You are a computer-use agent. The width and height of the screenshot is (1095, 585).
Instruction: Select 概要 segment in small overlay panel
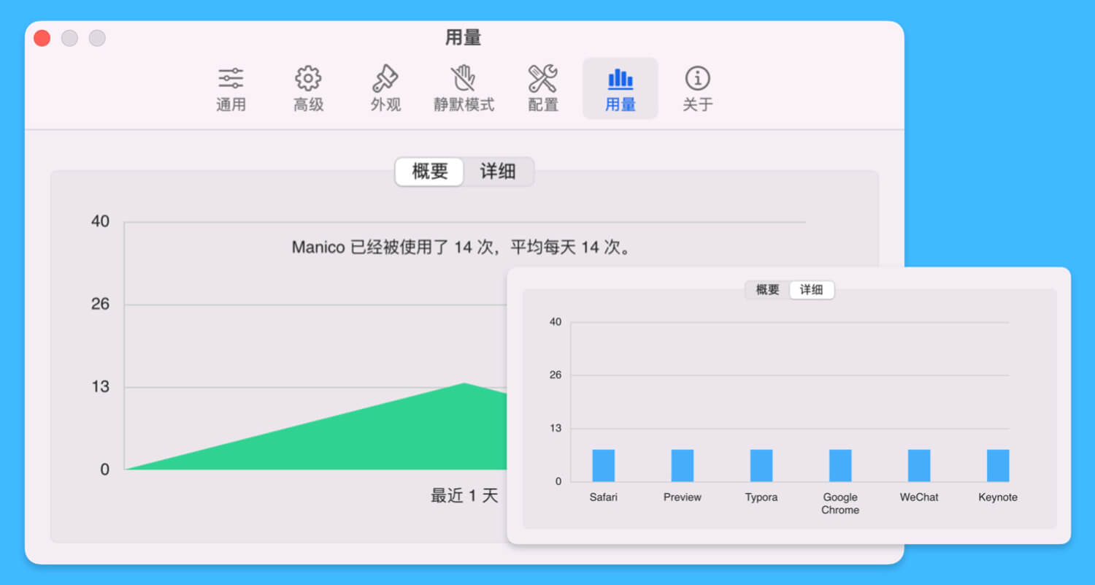pos(767,290)
